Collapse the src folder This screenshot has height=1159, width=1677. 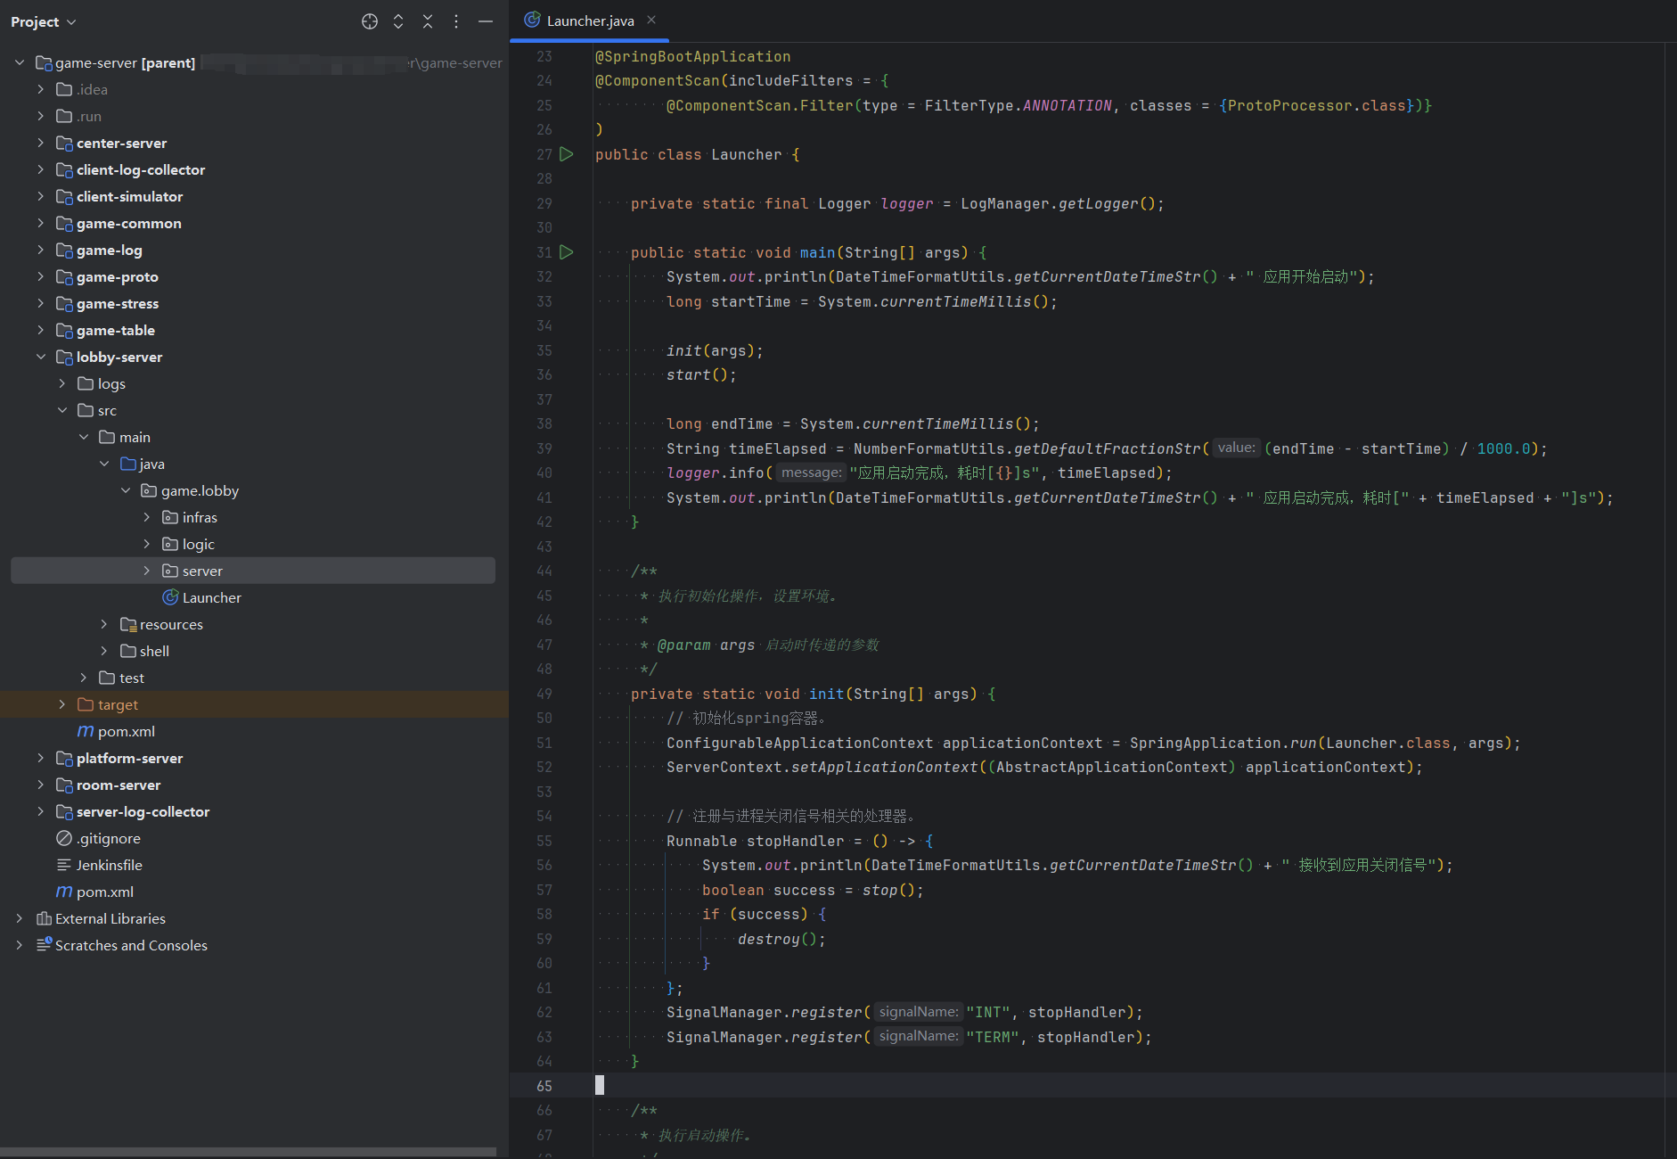pyautogui.click(x=62, y=410)
